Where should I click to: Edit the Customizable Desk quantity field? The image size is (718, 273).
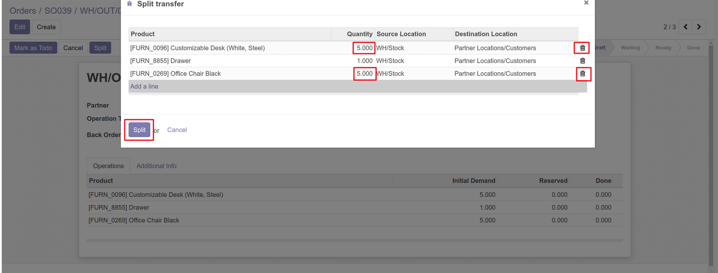(x=364, y=48)
